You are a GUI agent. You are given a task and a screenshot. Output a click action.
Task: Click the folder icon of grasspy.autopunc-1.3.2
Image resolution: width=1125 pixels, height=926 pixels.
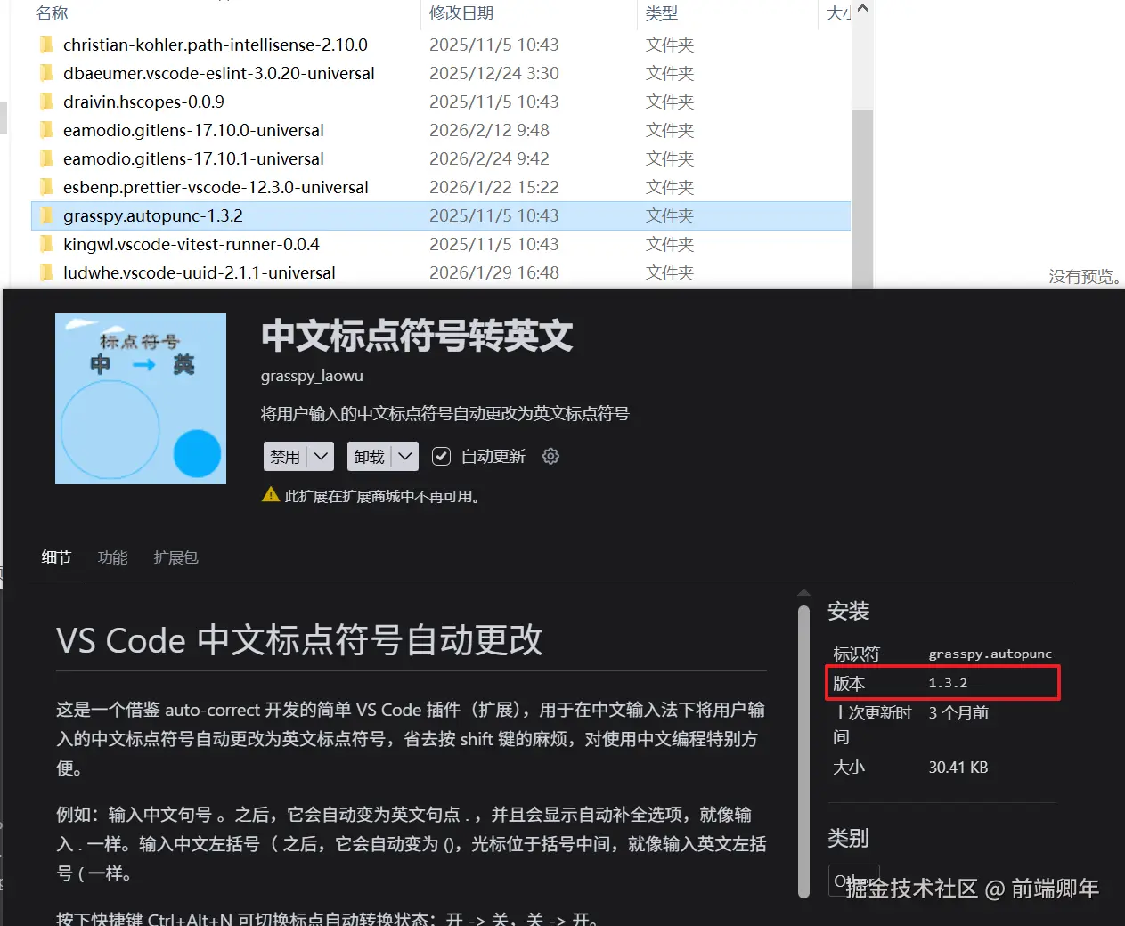[x=46, y=215]
